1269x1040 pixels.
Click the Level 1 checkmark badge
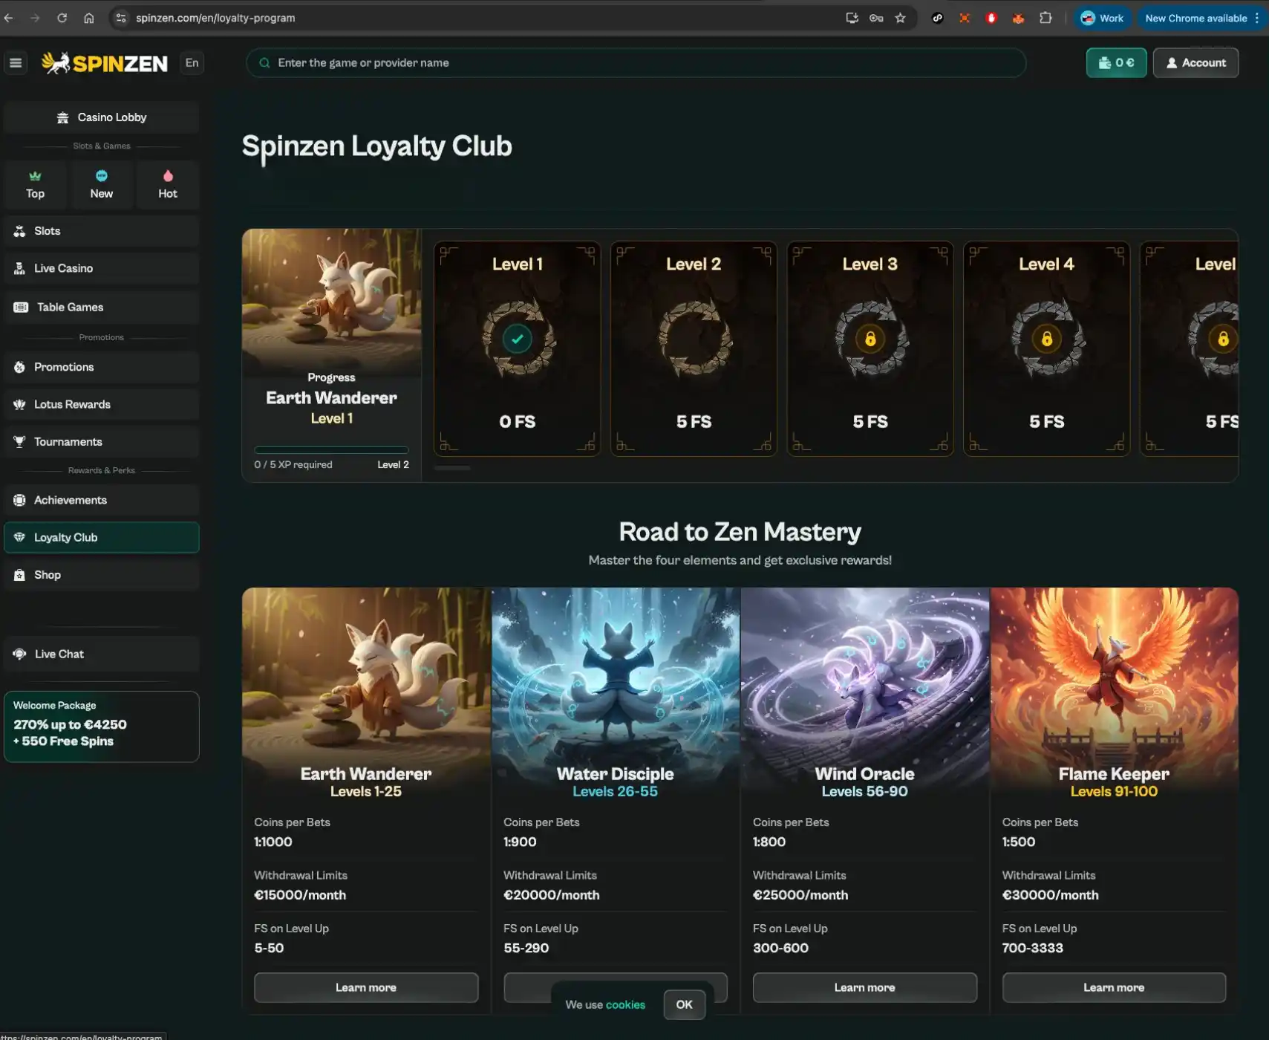[518, 339]
